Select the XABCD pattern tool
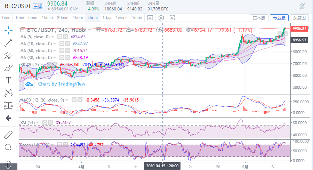This screenshot has width=313, height=170. (8, 93)
